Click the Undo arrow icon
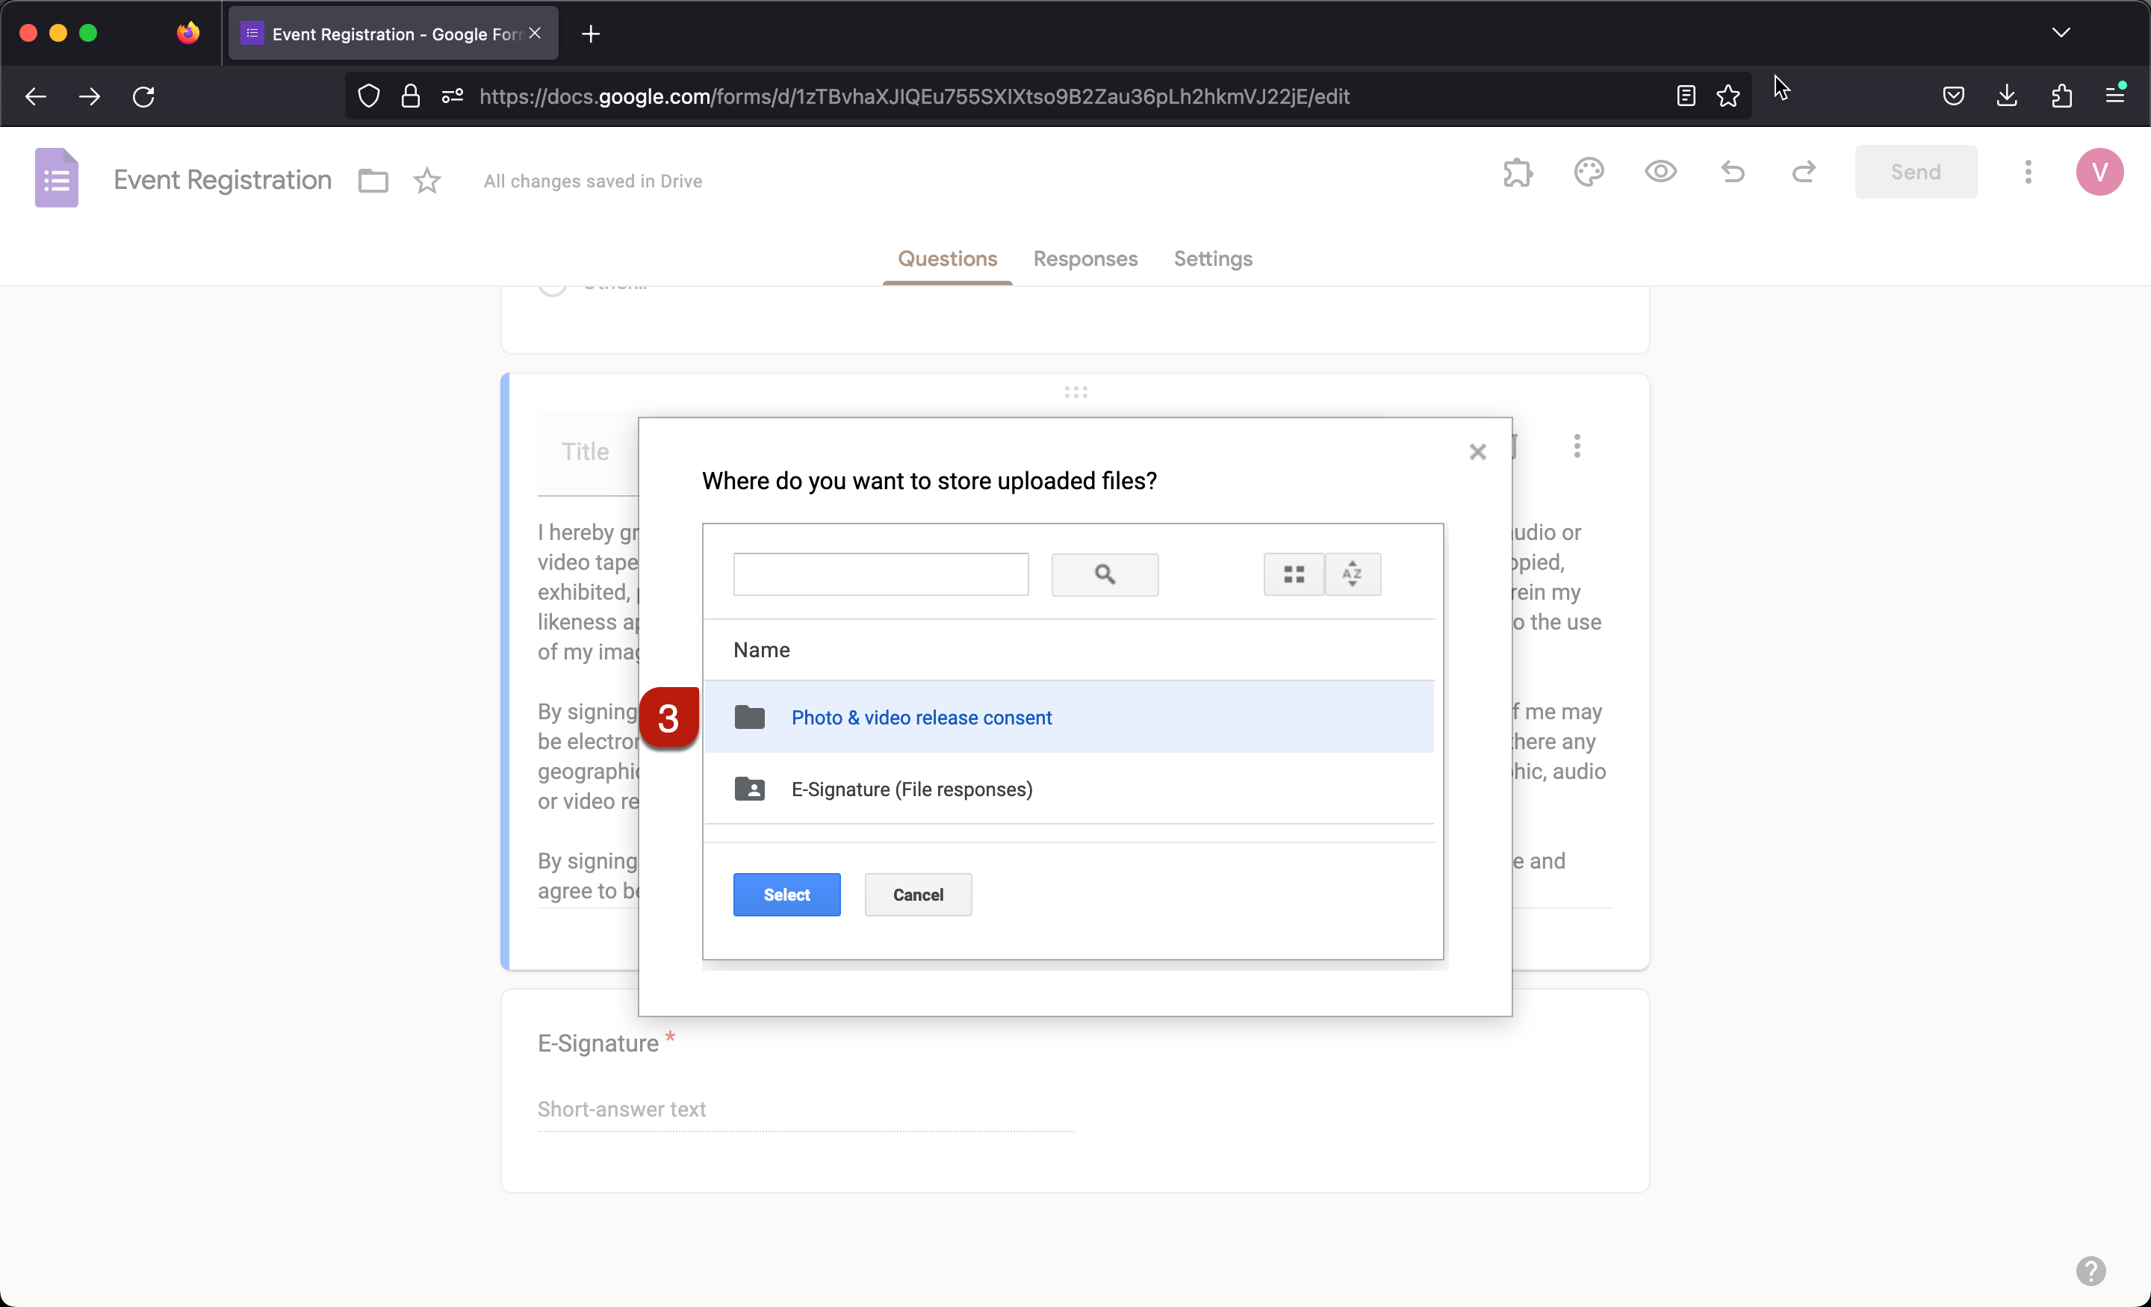This screenshot has height=1307, width=2151. click(x=1733, y=172)
